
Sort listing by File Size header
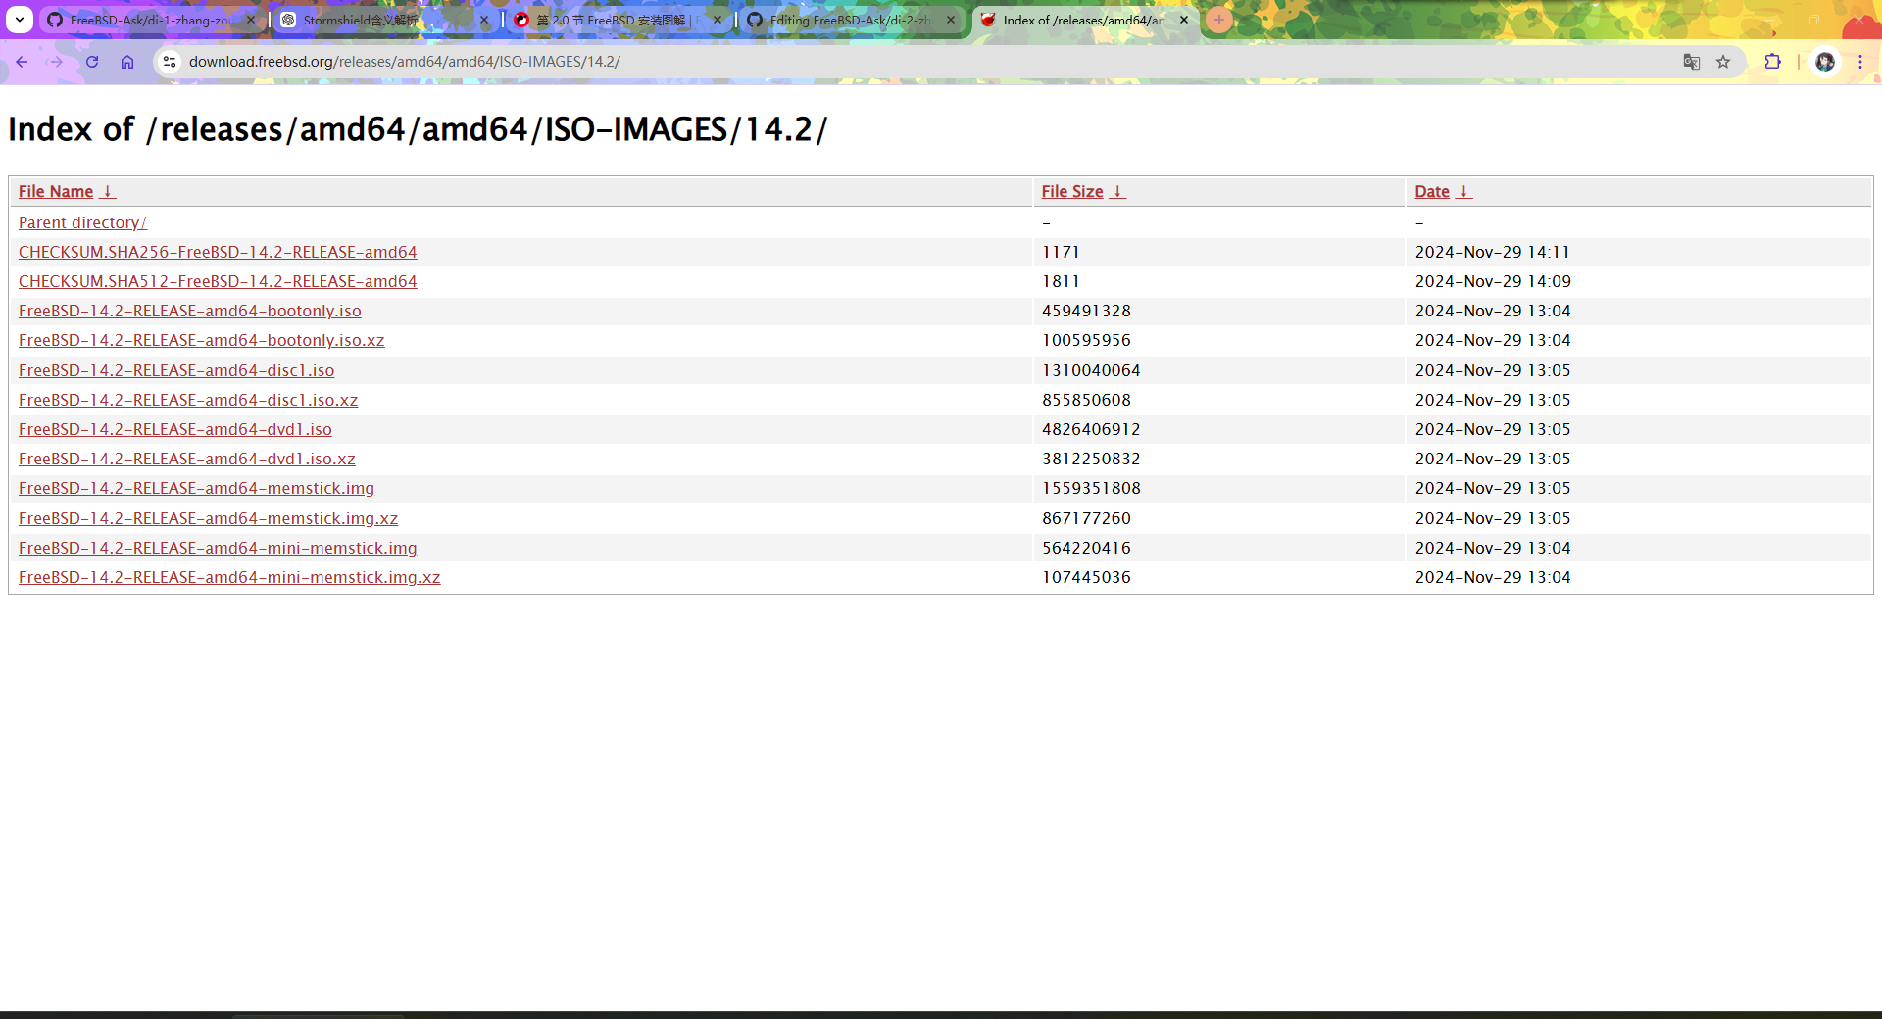(x=1072, y=192)
